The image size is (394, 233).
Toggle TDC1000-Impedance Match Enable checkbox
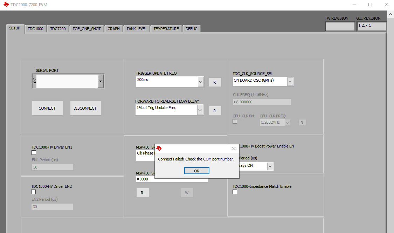tap(235, 192)
